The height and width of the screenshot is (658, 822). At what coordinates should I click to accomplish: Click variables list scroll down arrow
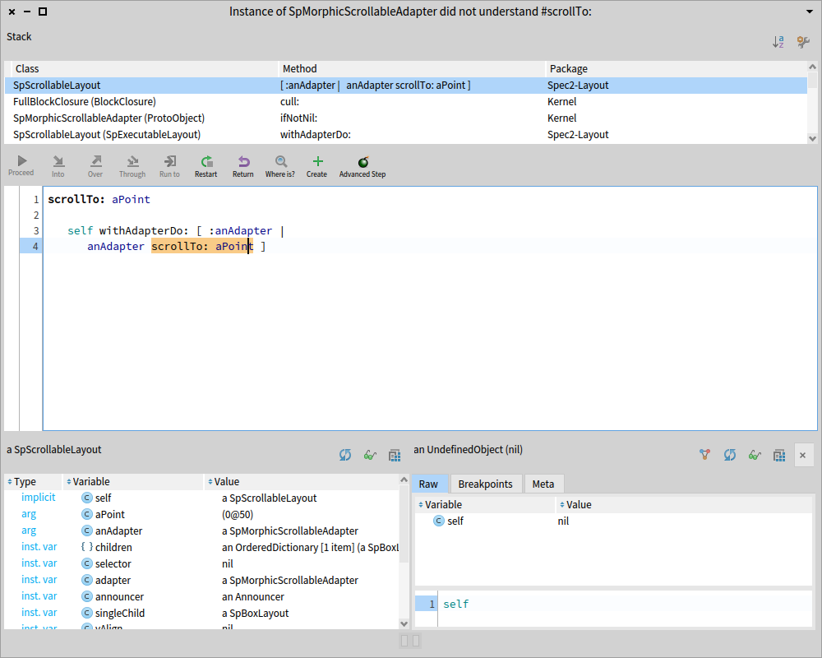[x=404, y=624]
